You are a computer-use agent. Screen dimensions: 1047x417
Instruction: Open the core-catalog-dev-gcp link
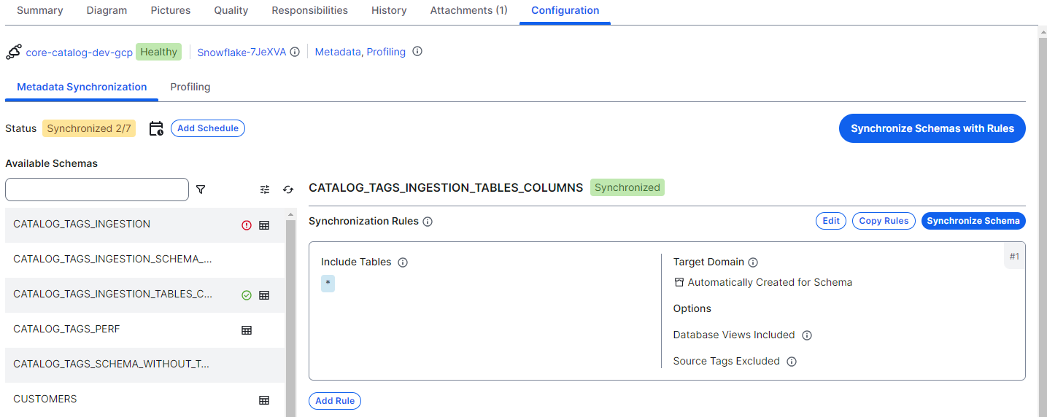coord(79,52)
